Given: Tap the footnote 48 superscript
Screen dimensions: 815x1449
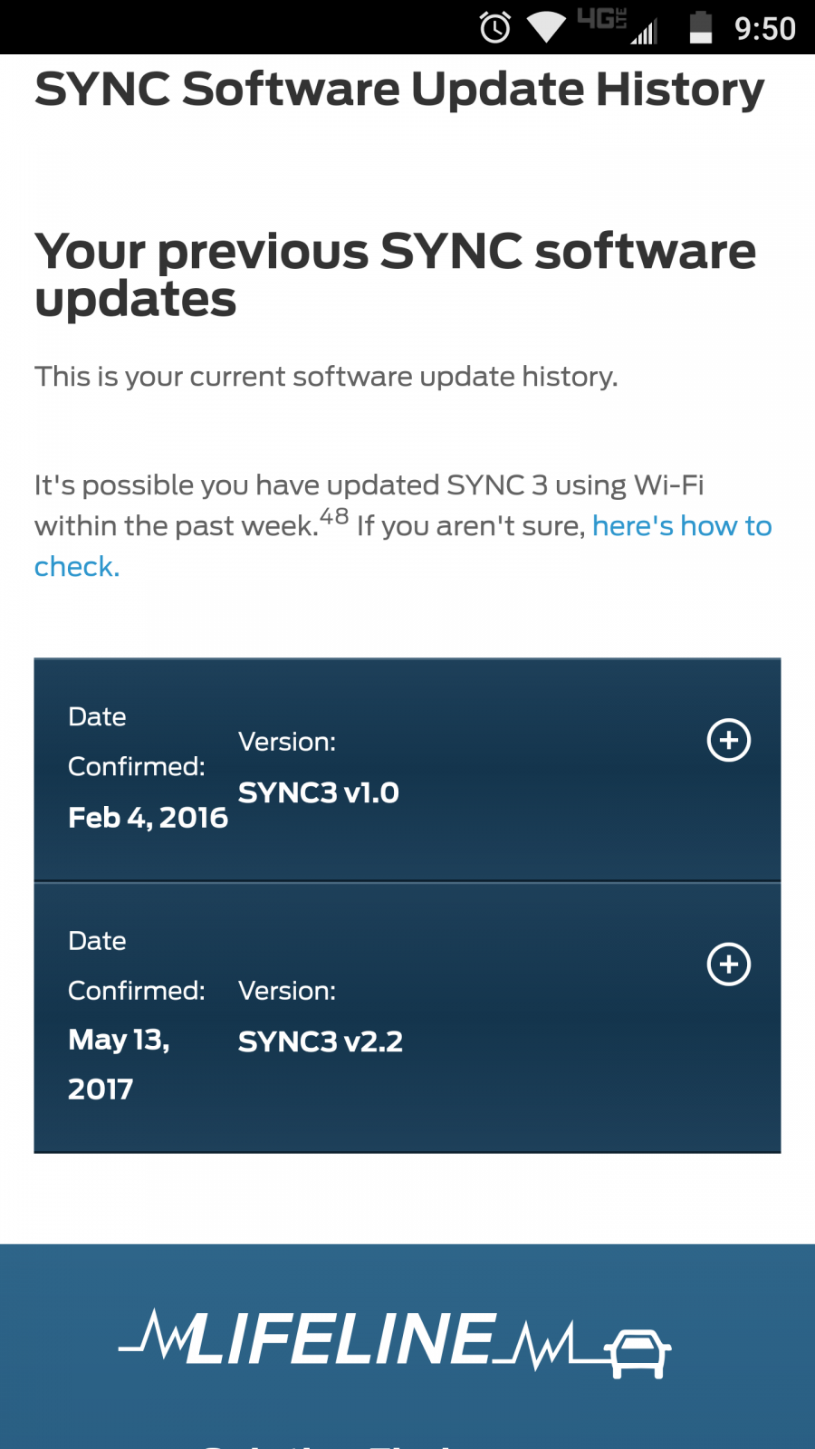Looking at the screenshot, I should tap(334, 516).
